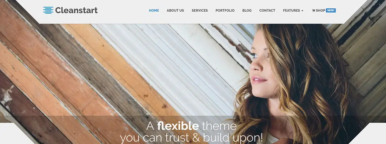Screen dimensions: 386x144
Task: Click the Cleanstart striped logo icon
Action: pos(48,10)
